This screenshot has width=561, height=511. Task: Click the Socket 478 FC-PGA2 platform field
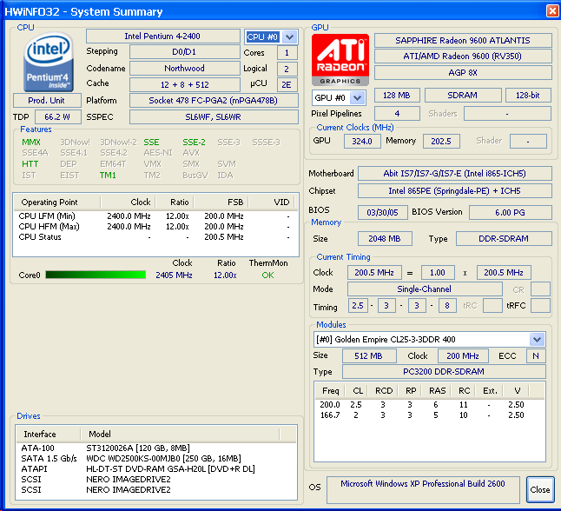tap(214, 101)
